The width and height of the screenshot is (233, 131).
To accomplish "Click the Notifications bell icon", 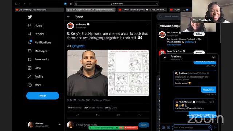I will (30, 42).
